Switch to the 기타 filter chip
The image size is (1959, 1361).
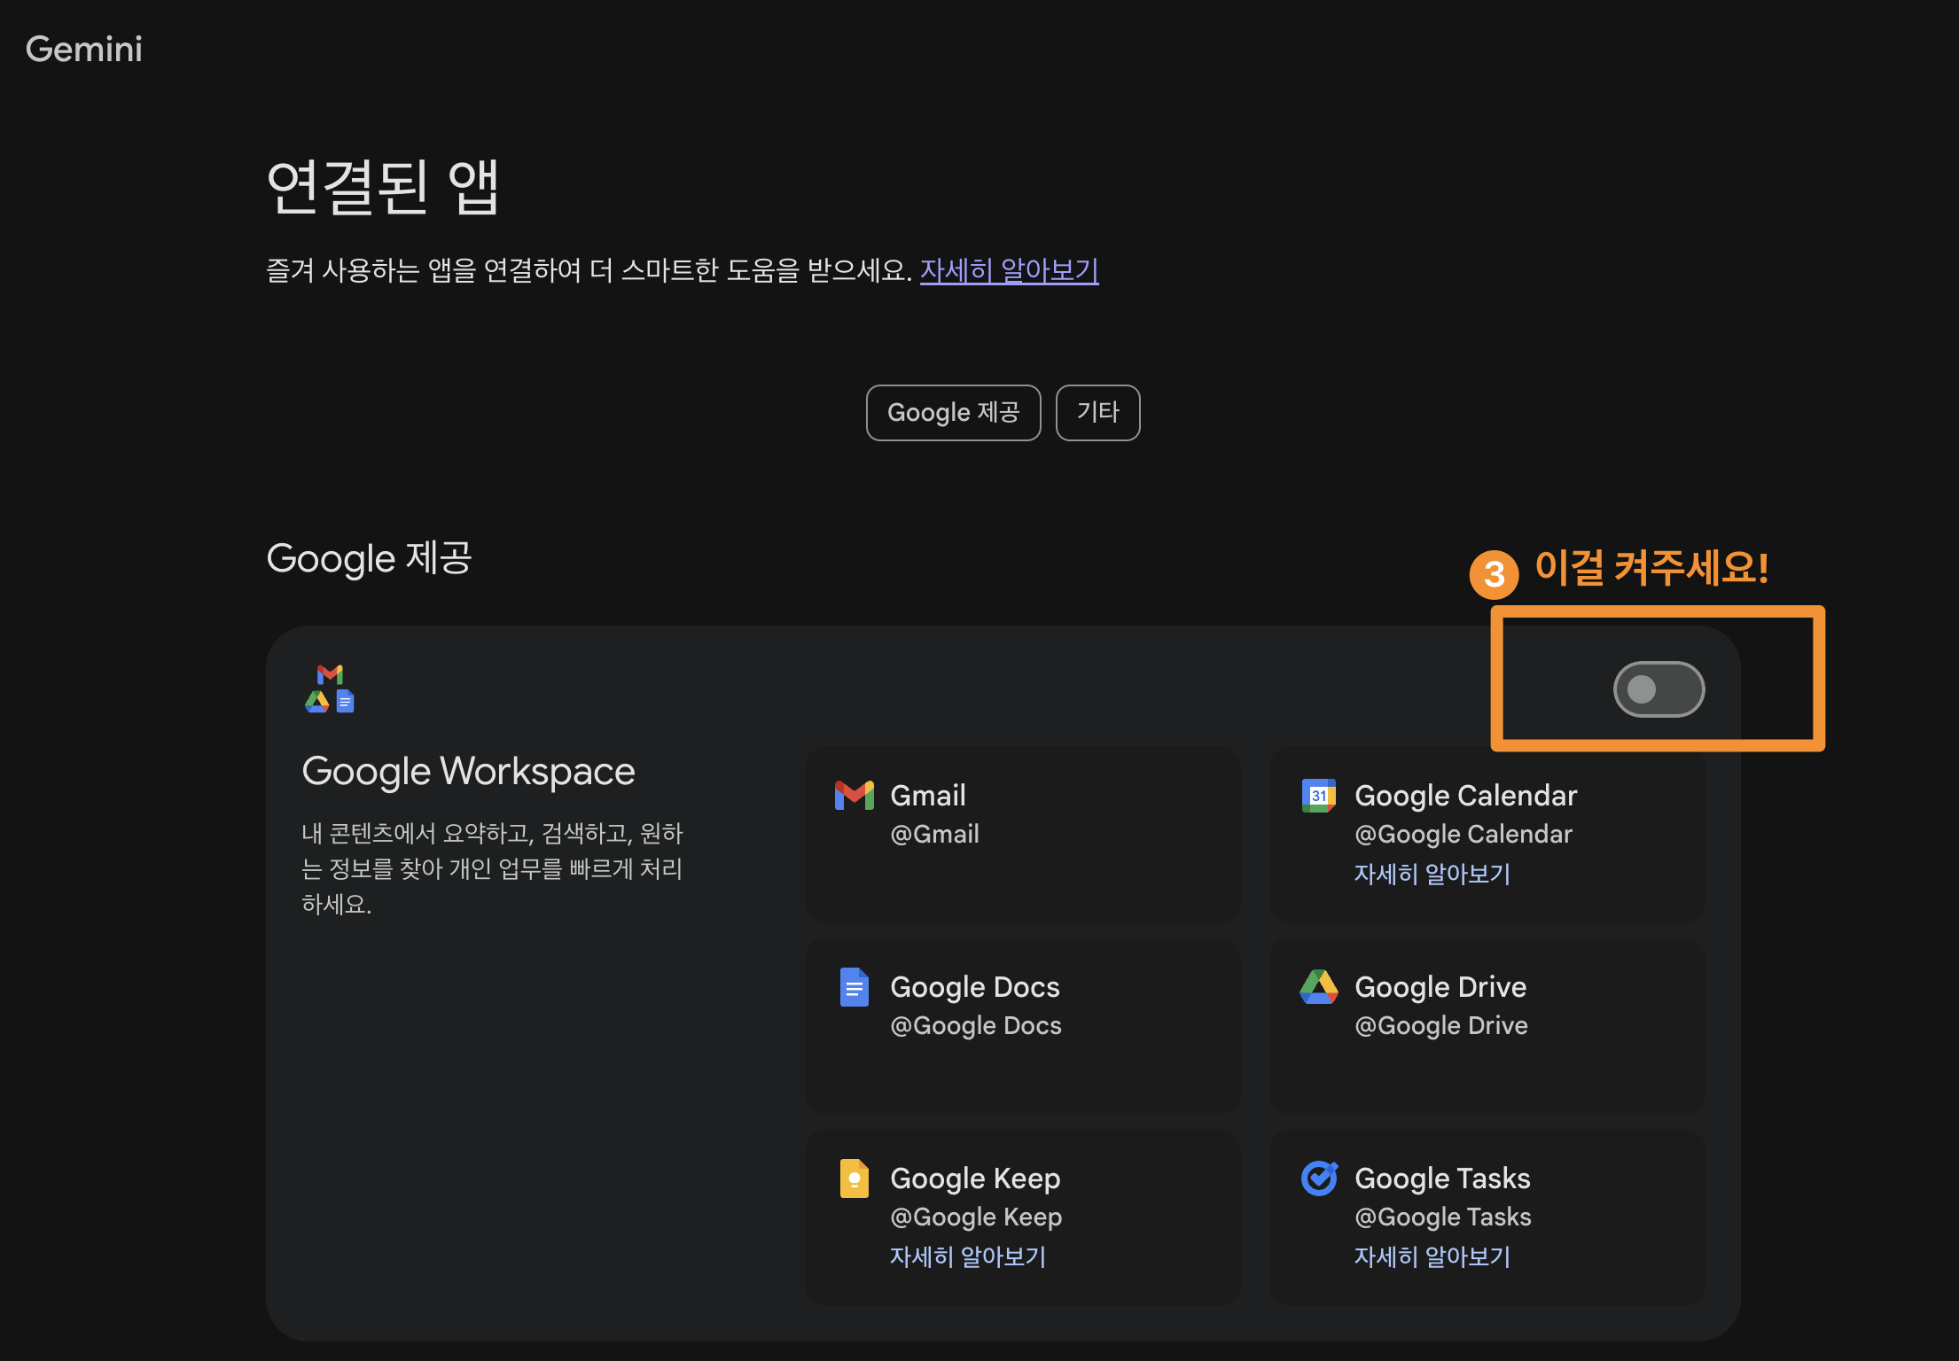[1097, 412]
